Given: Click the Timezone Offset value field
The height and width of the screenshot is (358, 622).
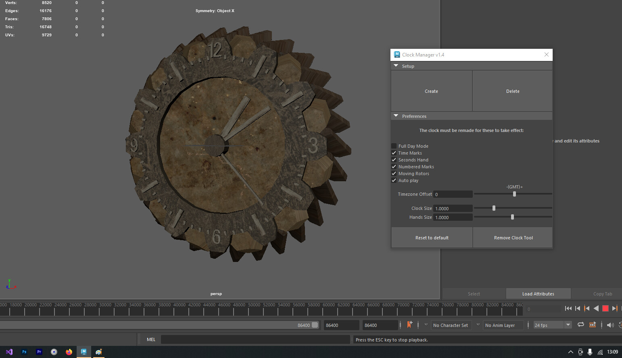Looking at the screenshot, I should coord(453,194).
